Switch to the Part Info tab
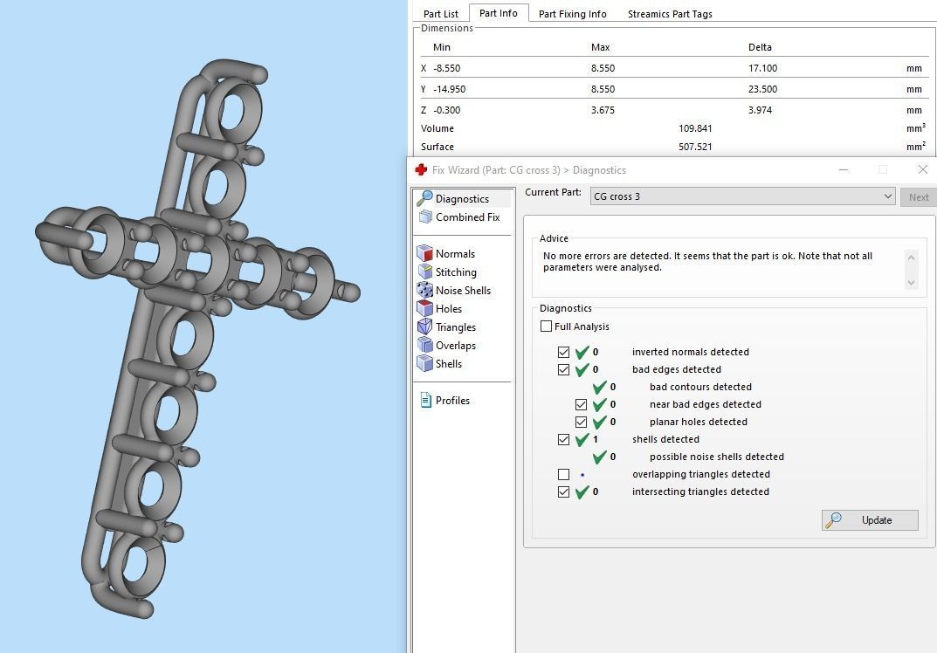The image size is (937, 653). (x=499, y=13)
